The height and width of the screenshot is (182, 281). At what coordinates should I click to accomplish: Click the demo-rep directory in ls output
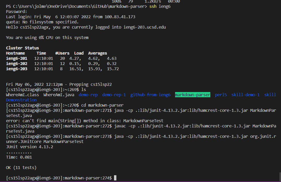pos(88,95)
